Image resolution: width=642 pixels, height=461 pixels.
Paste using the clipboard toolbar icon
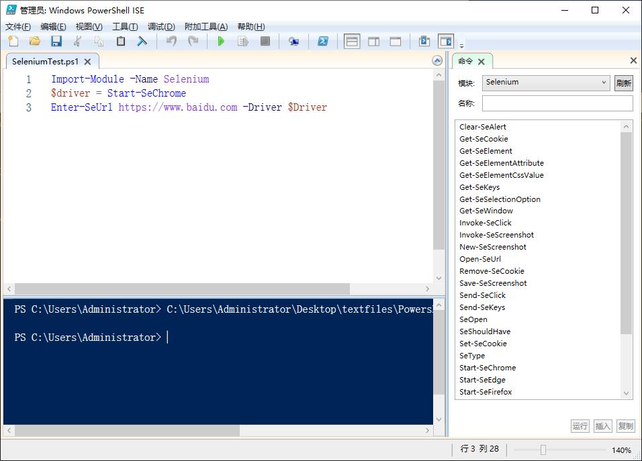(121, 42)
